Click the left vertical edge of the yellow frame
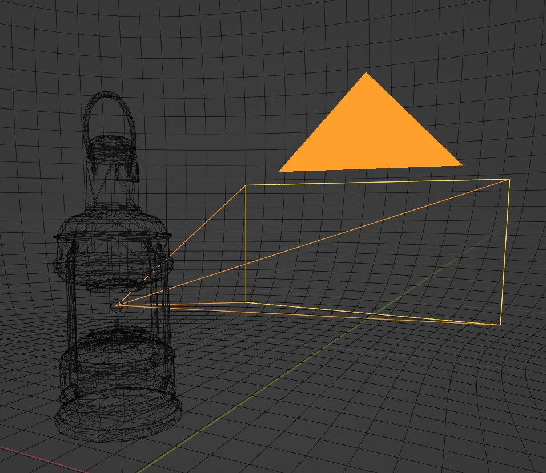This screenshot has height=473, width=546. point(246,245)
